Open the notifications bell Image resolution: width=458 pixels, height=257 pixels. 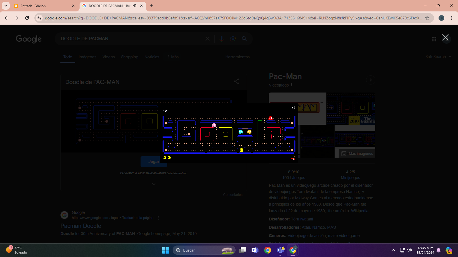(439, 250)
